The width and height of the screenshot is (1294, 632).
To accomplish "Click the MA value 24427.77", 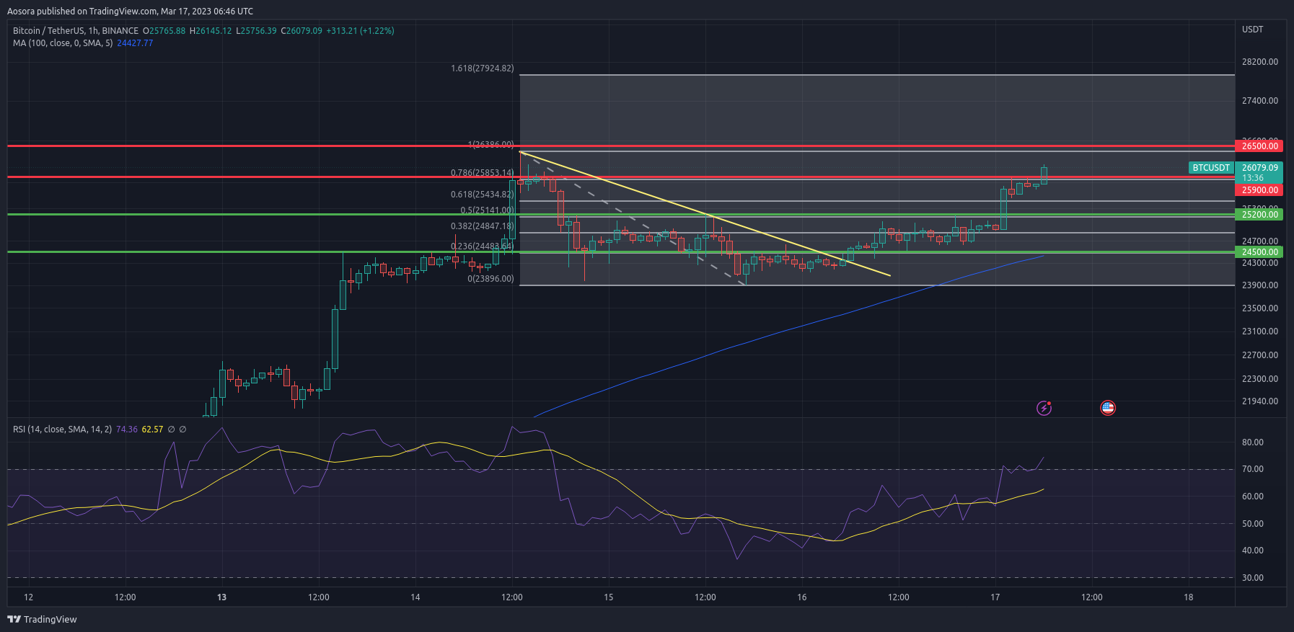I will [x=135, y=43].
